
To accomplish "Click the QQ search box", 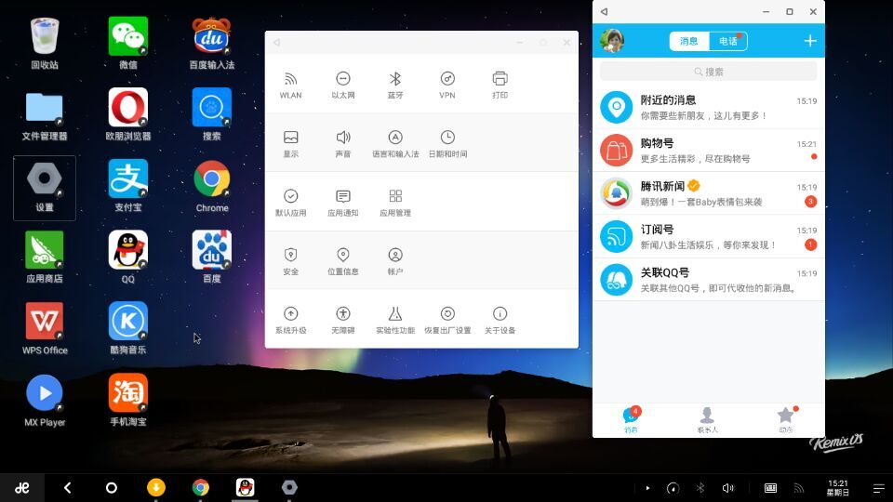I will tap(709, 72).
